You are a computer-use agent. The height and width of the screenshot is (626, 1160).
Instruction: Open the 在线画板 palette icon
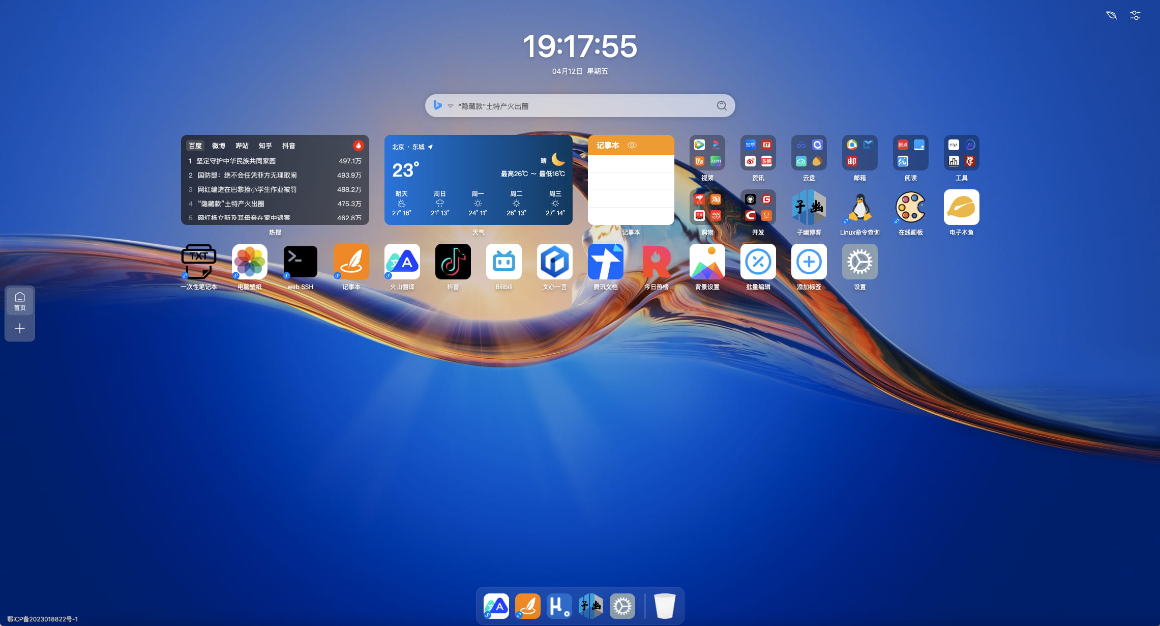point(910,207)
